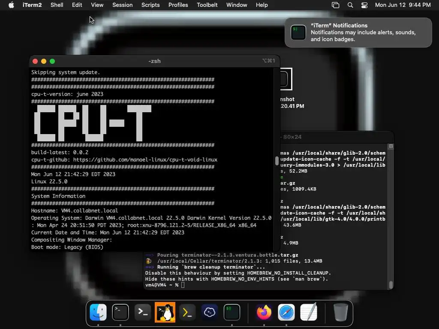Viewport: 439px width, 329px height.
Task: Click the 'System Information' heading line
Action: (58, 196)
